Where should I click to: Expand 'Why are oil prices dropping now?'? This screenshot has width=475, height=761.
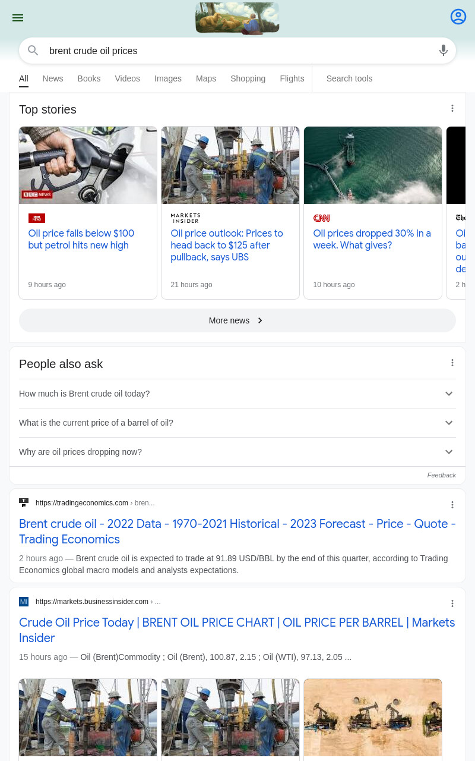237,452
